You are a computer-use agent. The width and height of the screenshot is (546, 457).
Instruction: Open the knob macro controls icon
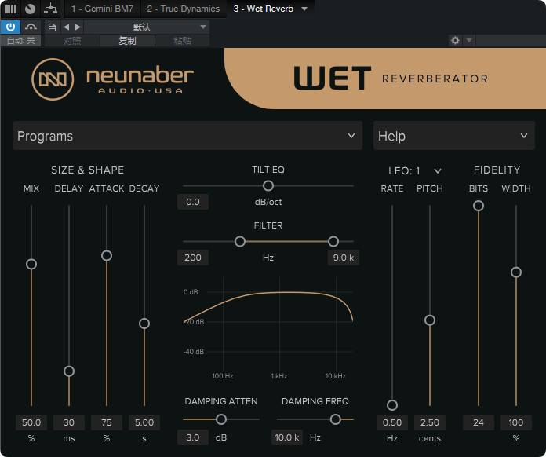(x=31, y=9)
